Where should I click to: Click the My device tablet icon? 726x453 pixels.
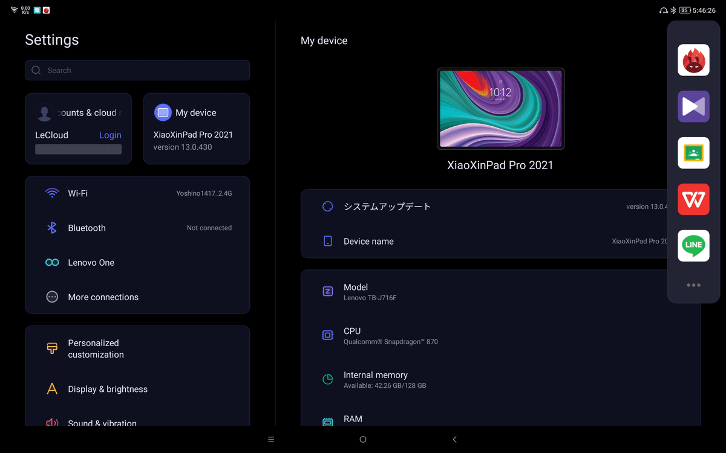163,112
